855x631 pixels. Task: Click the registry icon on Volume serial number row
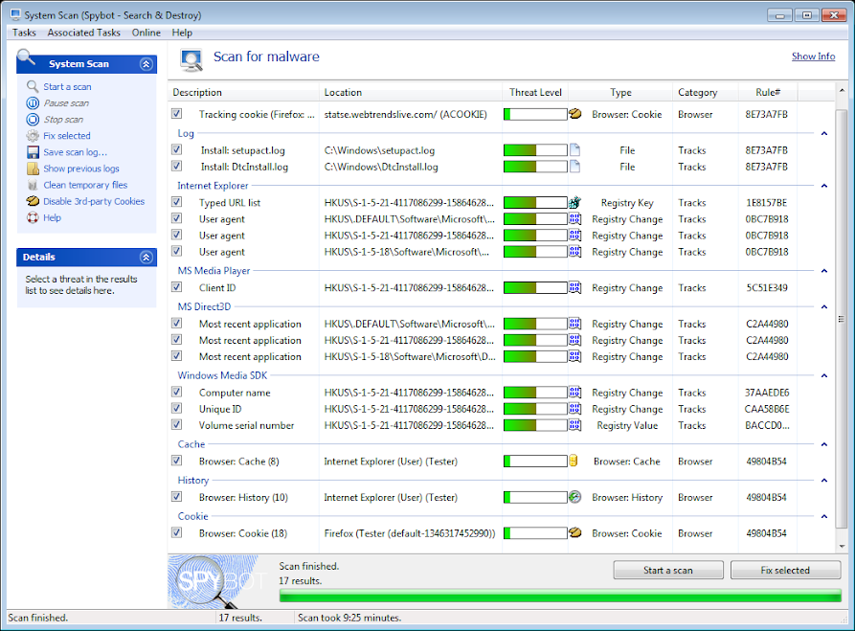coord(574,425)
